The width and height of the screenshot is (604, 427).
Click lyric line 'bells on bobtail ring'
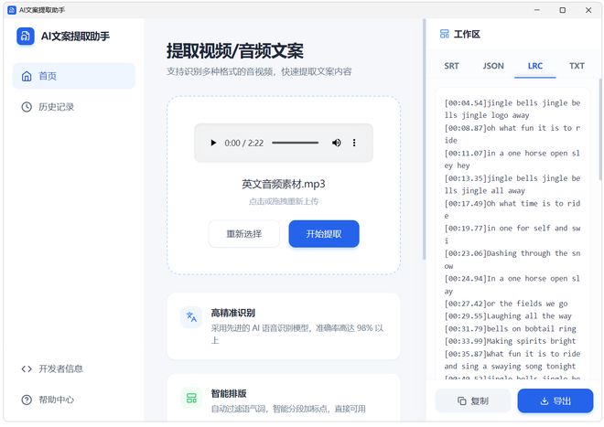tap(511, 329)
